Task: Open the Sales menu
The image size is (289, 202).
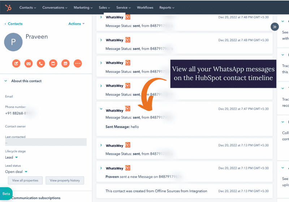Action: 104,8
